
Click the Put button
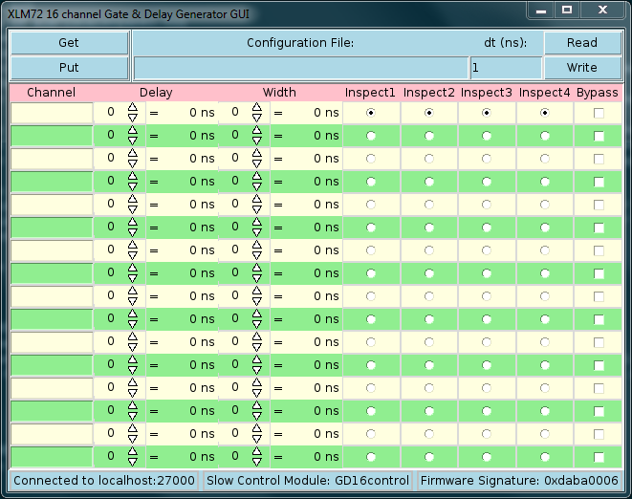pyautogui.click(x=69, y=68)
